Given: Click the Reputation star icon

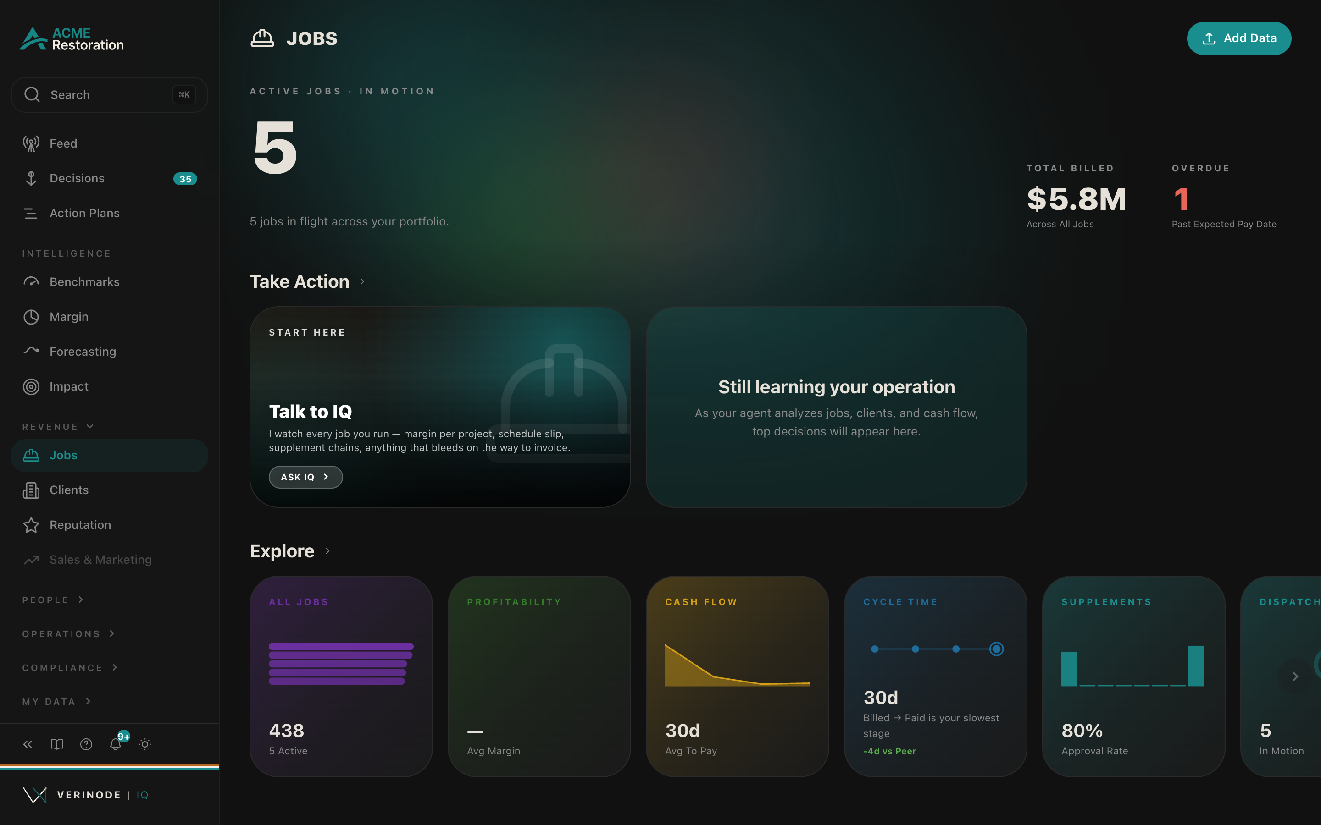Looking at the screenshot, I should point(31,525).
